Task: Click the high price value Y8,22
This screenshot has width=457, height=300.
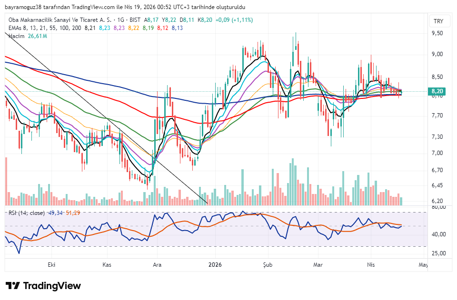Action: [169, 20]
